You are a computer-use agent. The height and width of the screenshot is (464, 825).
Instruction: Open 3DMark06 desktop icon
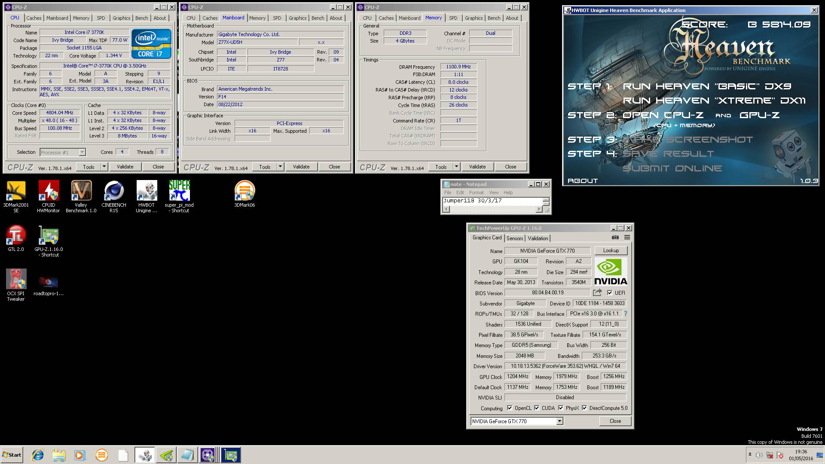[244, 194]
